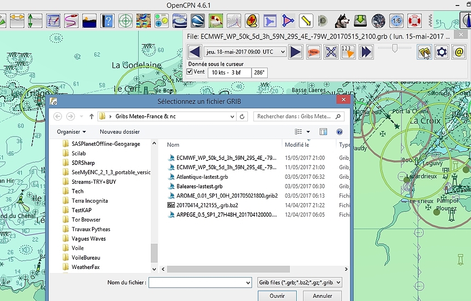Jump to Now in GRIB timeline
This screenshot has height=301, width=471.
pyautogui.click(x=313, y=52)
